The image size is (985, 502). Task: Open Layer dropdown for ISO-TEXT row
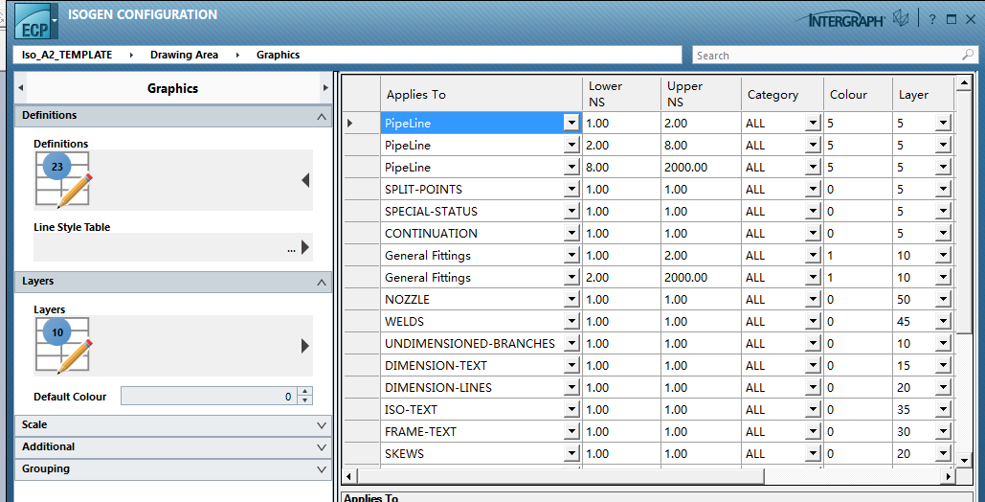pos(942,409)
